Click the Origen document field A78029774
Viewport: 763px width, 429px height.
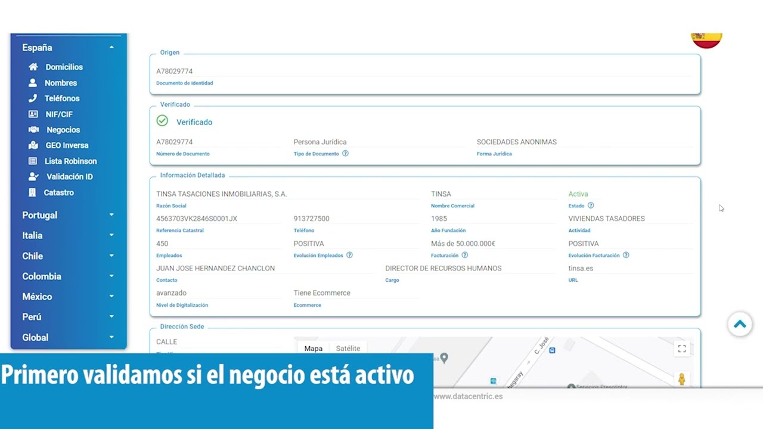(x=175, y=71)
